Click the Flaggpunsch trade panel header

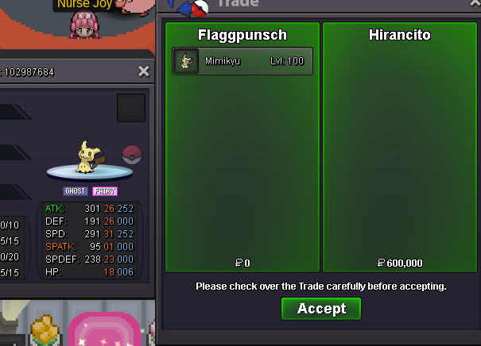pyautogui.click(x=242, y=35)
